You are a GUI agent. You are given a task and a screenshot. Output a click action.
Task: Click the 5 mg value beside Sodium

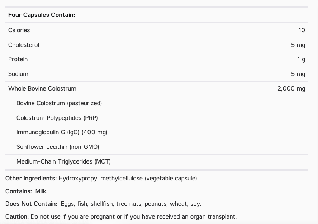(298, 74)
